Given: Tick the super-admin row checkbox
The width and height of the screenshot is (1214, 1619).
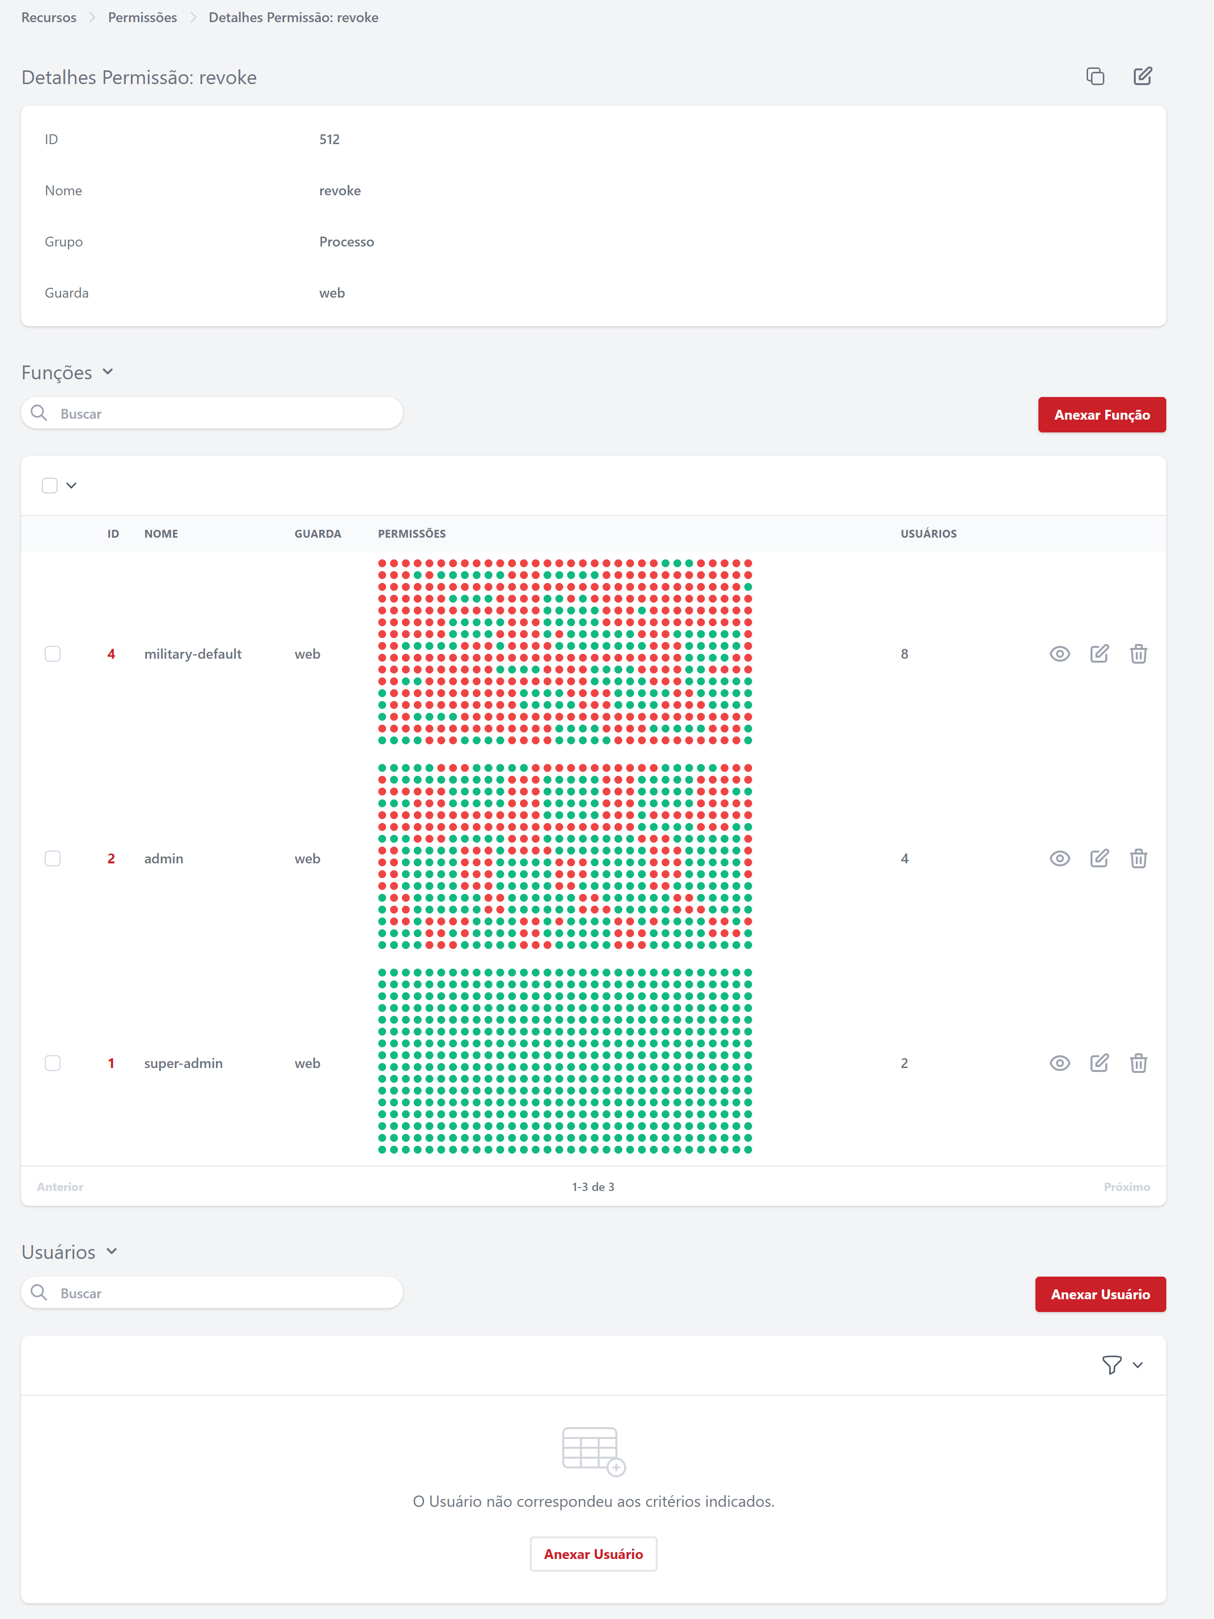Looking at the screenshot, I should coord(53,1063).
